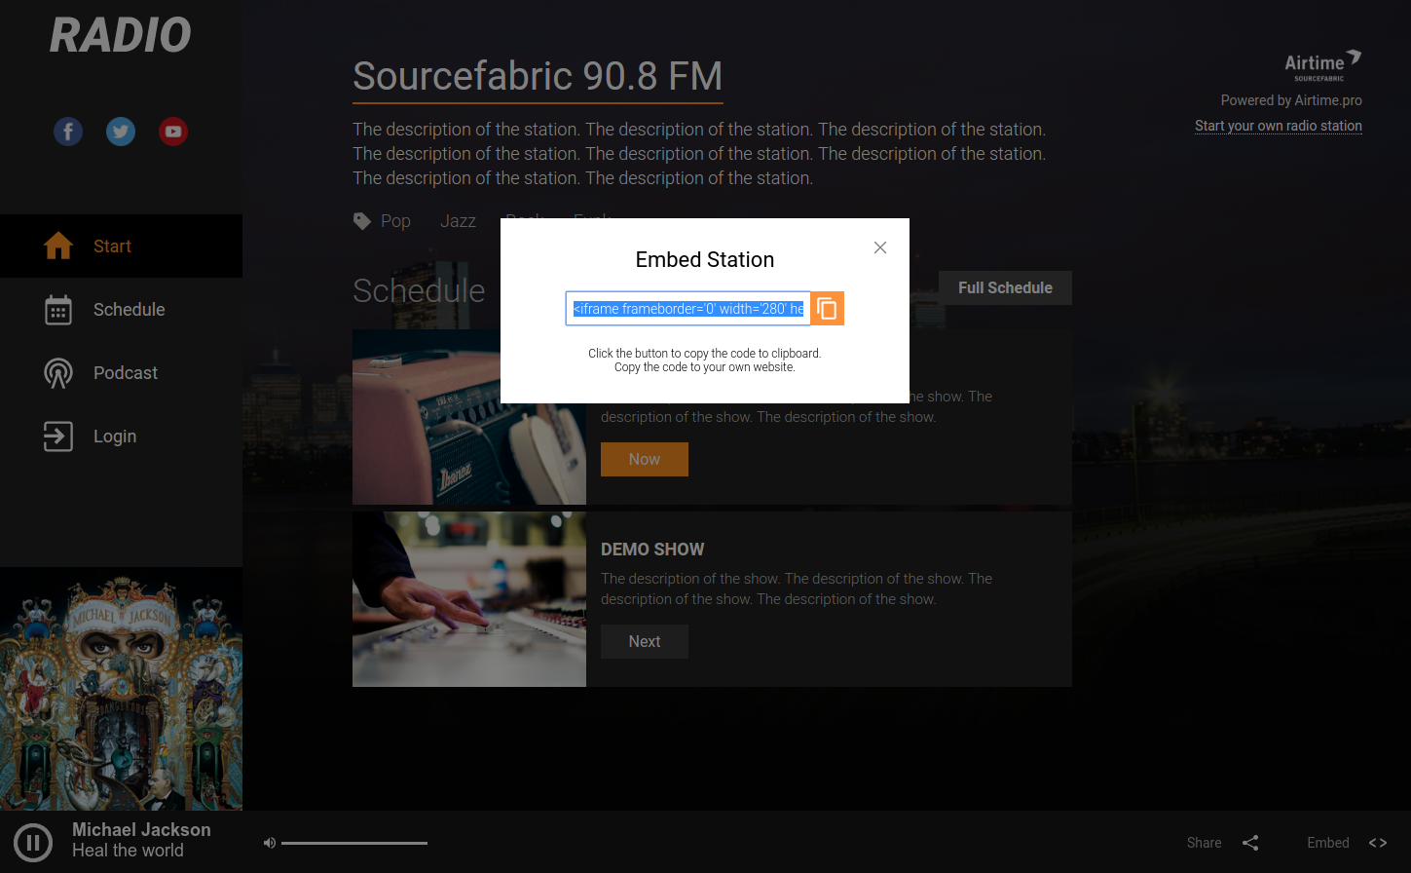Open the station's Twitter page icon
Image resolution: width=1411 pixels, height=873 pixels.
[121, 132]
